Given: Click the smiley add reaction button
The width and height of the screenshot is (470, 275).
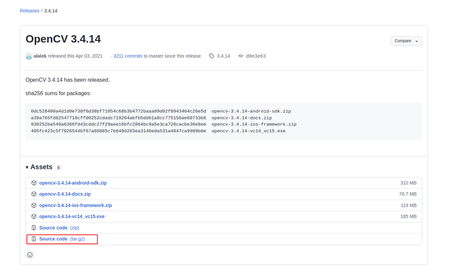Looking at the screenshot, I should pos(30,255).
